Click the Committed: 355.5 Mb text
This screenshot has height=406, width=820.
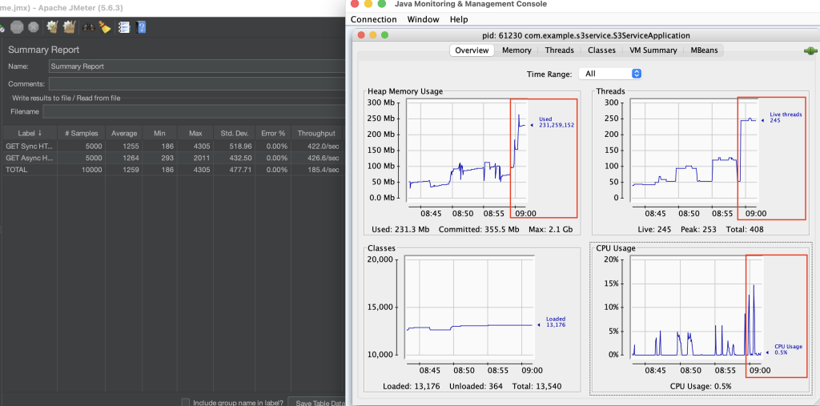(x=479, y=229)
